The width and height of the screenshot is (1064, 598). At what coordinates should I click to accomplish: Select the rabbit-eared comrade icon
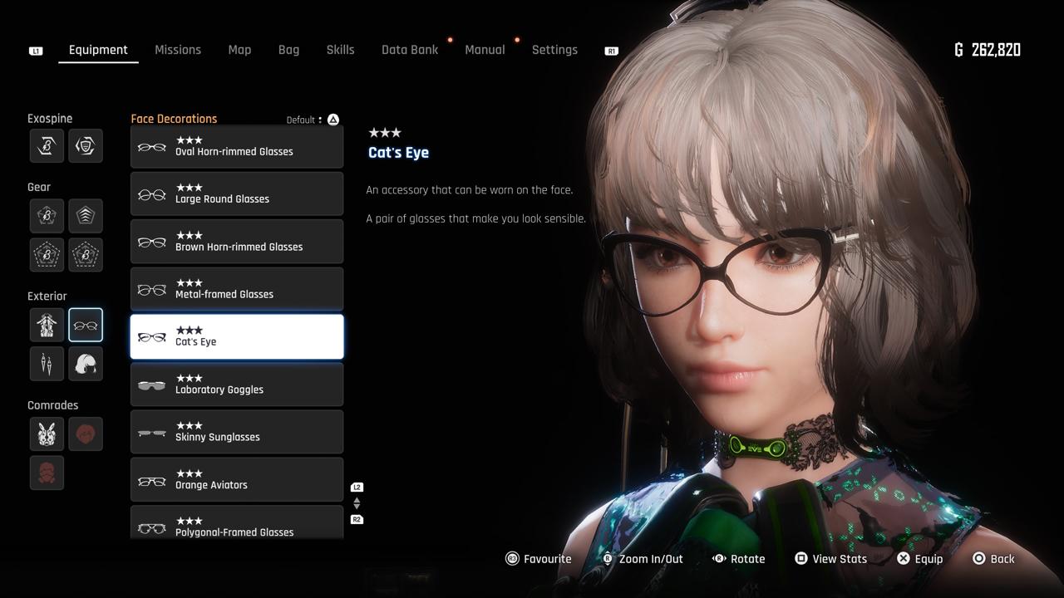tap(47, 434)
